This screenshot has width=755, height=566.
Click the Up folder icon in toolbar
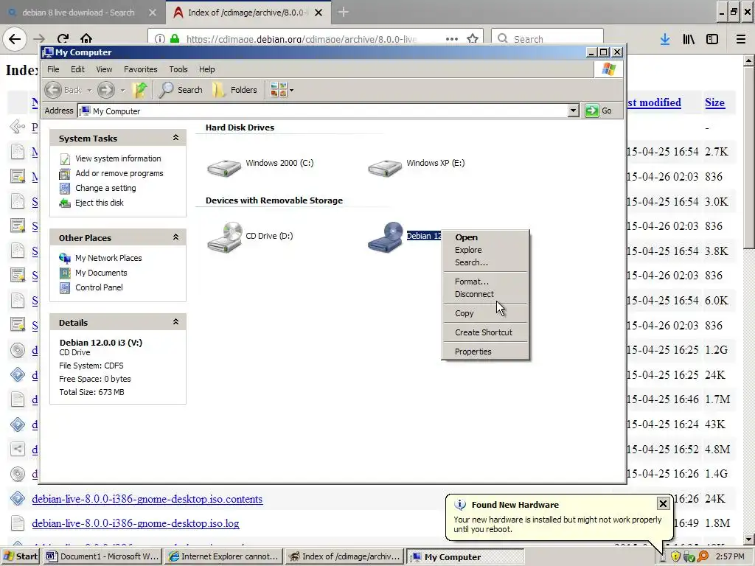(140, 90)
